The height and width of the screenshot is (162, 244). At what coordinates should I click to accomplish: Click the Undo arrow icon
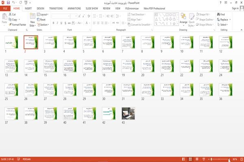coord(14,2)
